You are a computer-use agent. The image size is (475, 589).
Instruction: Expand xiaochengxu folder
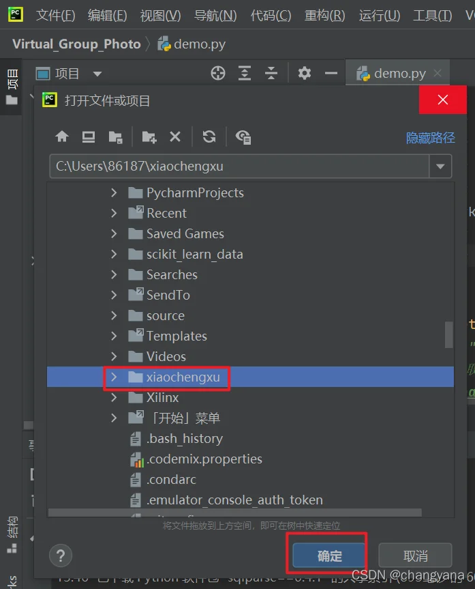(x=114, y=377)
